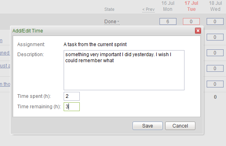This screenshot has width=226, height=146.
Task: Open the Done state dropdown
Action: 112,22
